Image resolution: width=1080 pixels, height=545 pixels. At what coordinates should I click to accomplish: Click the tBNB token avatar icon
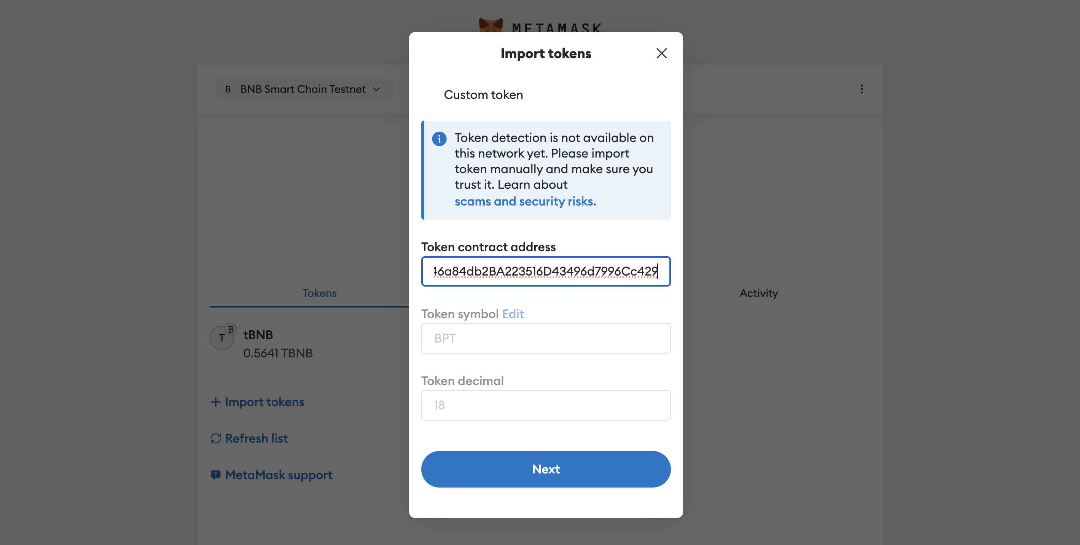222,338
